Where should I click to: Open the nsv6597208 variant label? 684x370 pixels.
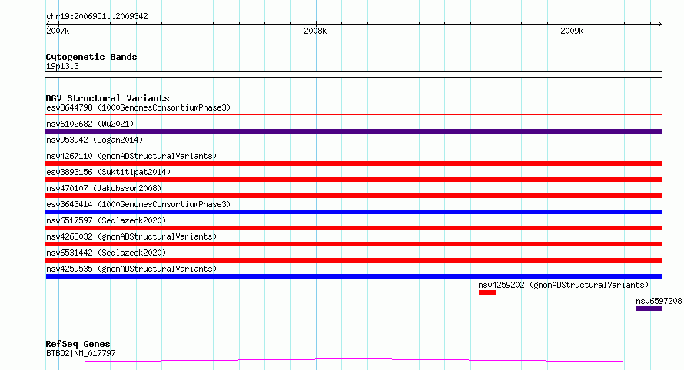pos(659,301)
